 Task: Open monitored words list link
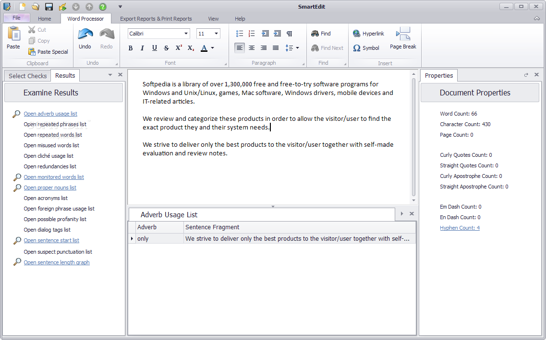54,177
